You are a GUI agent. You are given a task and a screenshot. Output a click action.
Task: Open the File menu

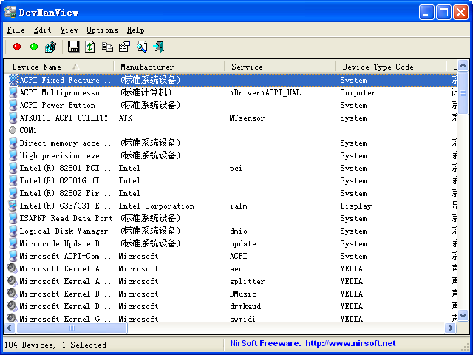[16, 30]
